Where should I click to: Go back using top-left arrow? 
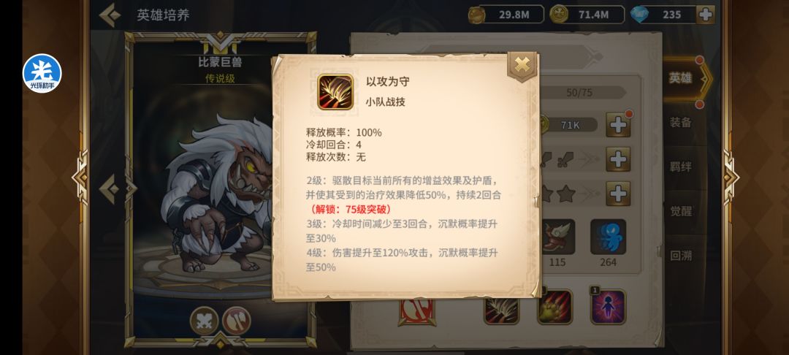(110, 15)
